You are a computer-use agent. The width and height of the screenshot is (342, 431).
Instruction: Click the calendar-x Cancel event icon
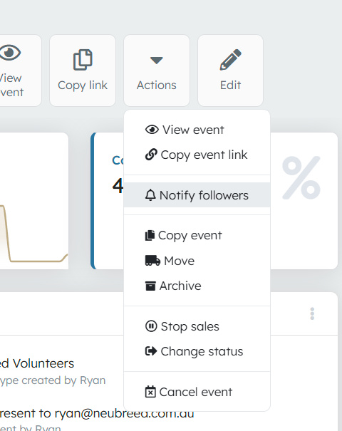tap(150, 392)
